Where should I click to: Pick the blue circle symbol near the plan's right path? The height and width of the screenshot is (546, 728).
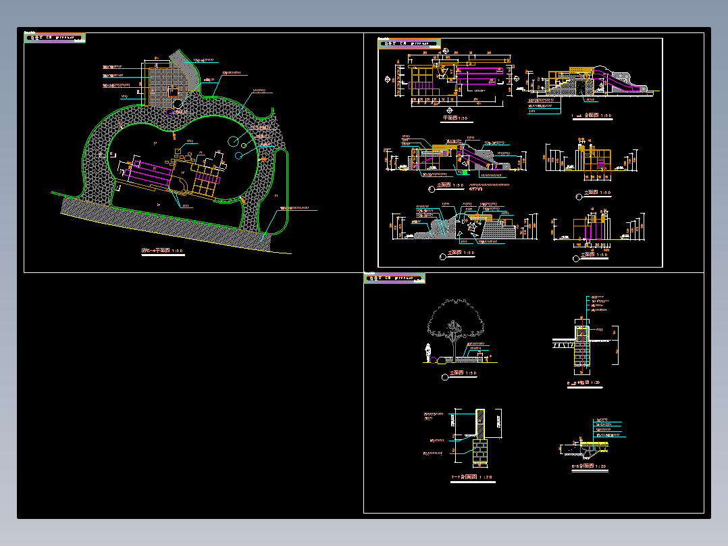(238, 155)
